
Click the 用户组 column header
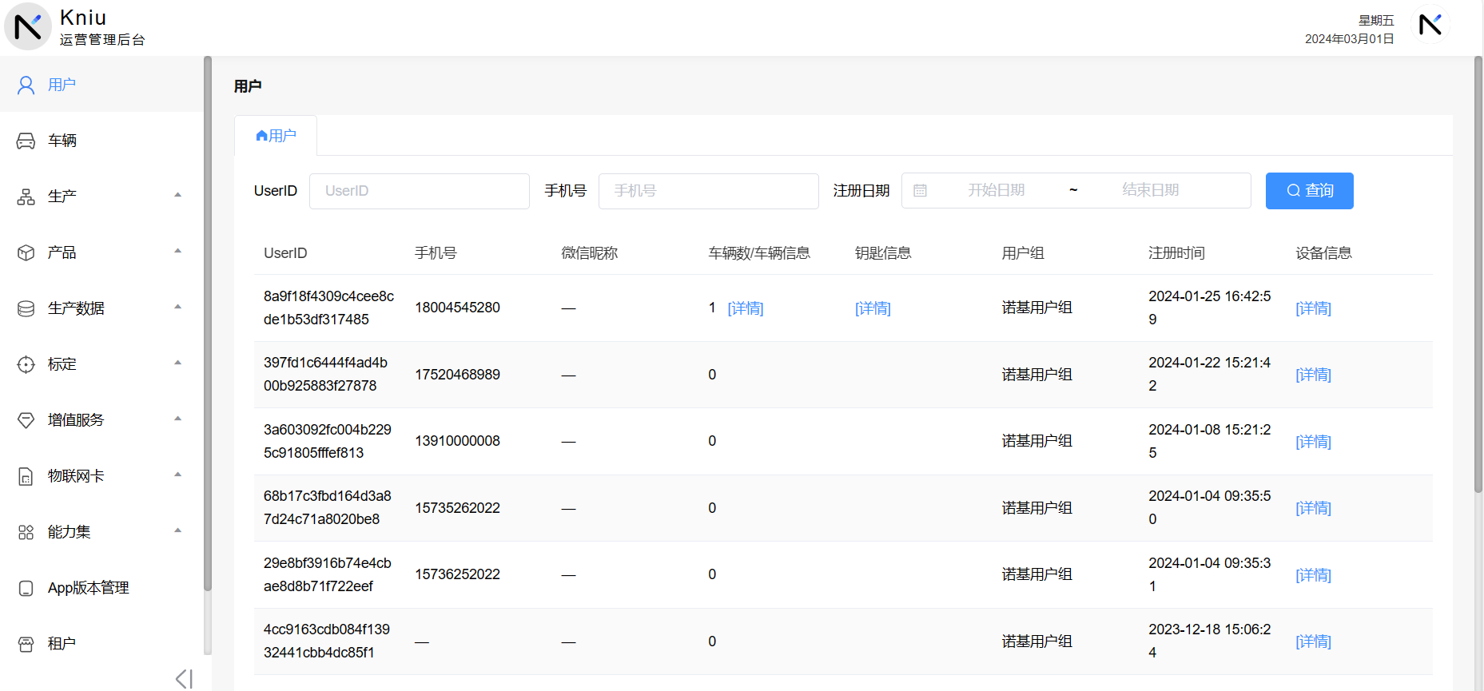point(1023,253)
